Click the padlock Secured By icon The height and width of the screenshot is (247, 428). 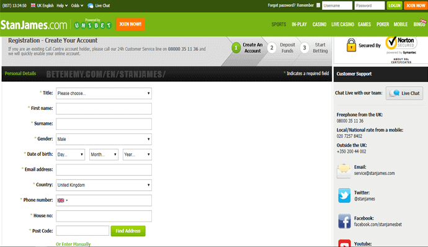[351, 45]
